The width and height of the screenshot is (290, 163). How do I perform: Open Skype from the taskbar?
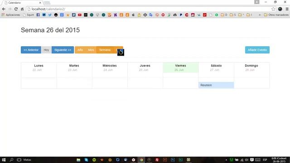[86, 160]
